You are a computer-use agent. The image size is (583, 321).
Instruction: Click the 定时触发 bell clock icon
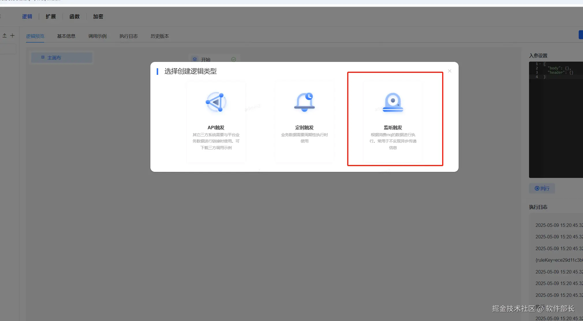304,102
